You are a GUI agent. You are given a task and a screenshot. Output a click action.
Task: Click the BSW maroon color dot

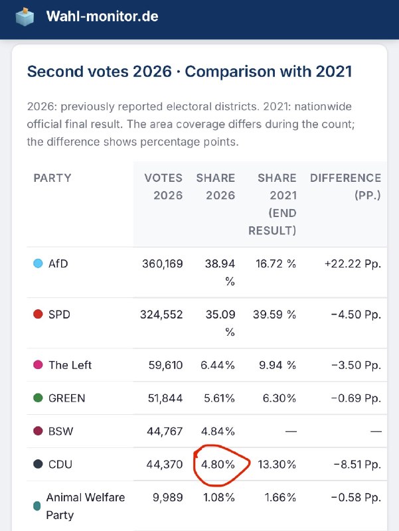coord(38,431)
